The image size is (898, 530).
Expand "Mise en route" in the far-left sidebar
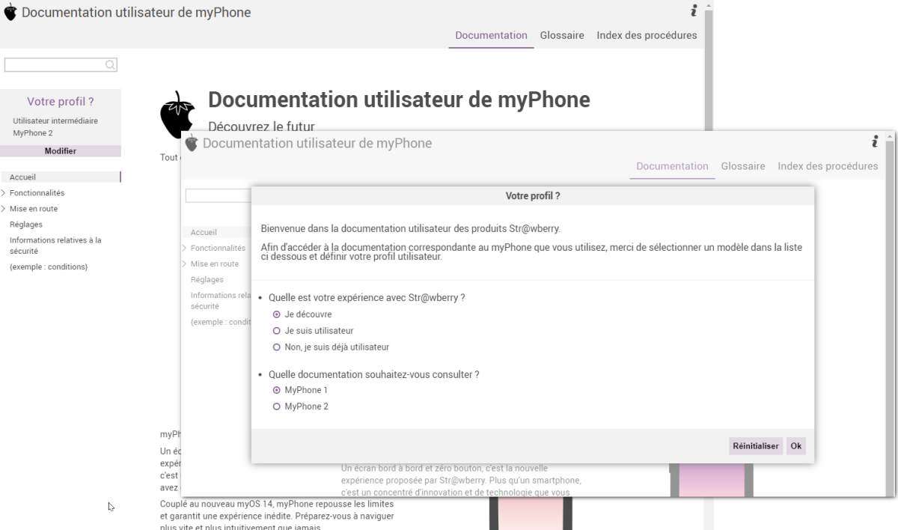(4, 209)
